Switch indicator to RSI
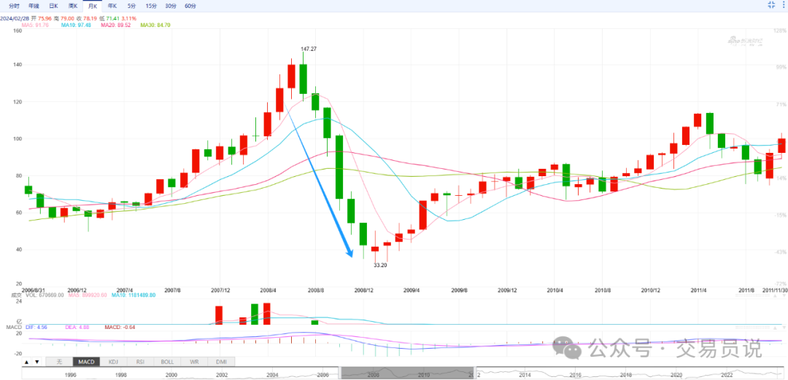The image size is (788, 380). 140,362
